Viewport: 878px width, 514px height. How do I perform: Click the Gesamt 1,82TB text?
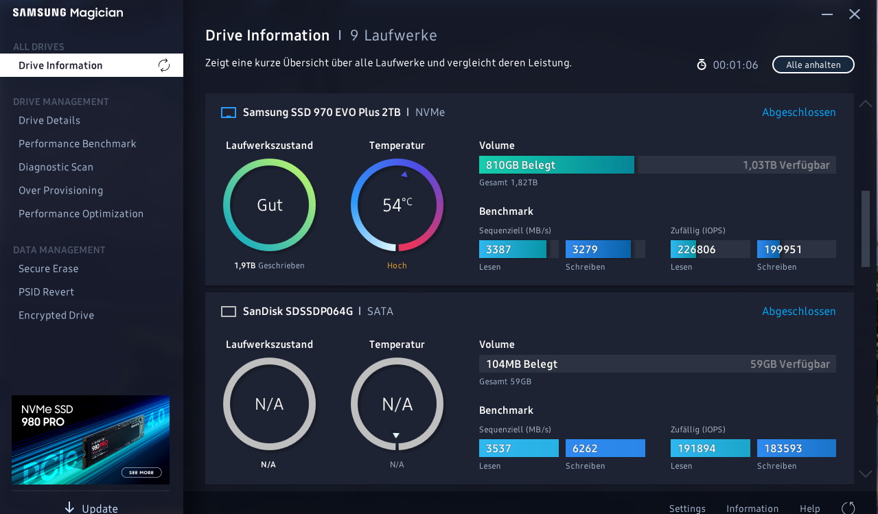click(x=508, y=183)
